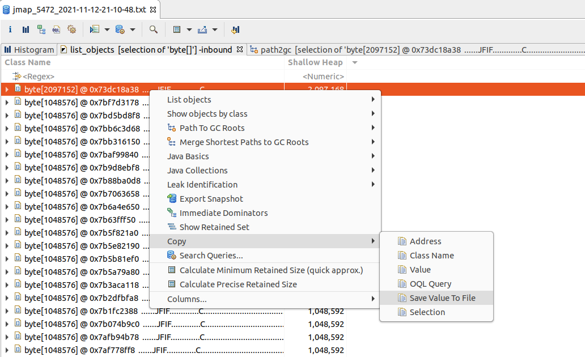Screen dimensions: 585x357
Task: Open the Dominator Tree toolbar icon
Action: click(x=41, y=29)
